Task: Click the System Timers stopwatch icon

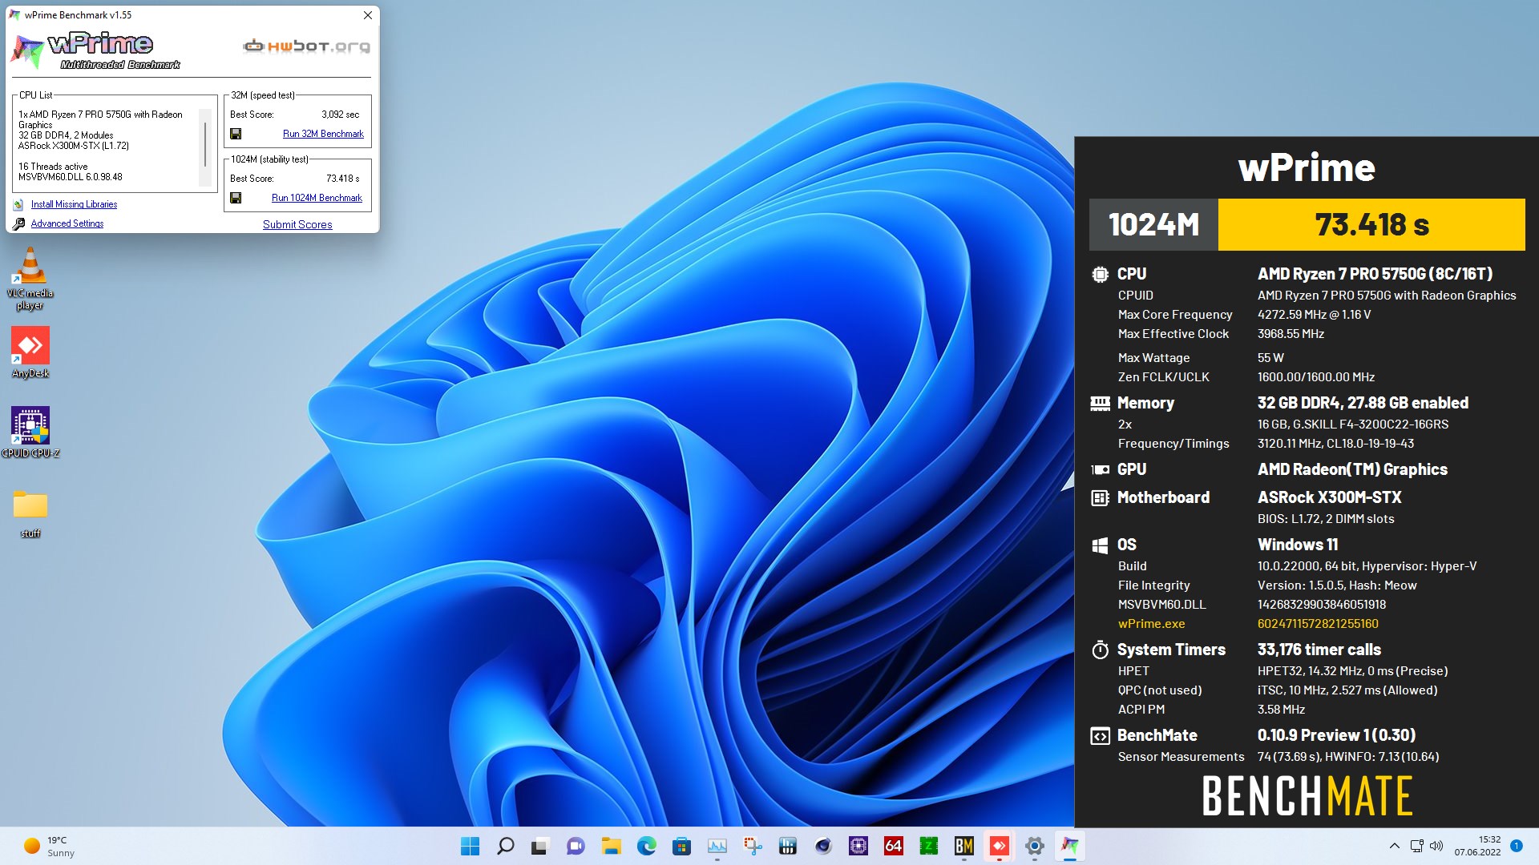Action: click(1100, 650)
